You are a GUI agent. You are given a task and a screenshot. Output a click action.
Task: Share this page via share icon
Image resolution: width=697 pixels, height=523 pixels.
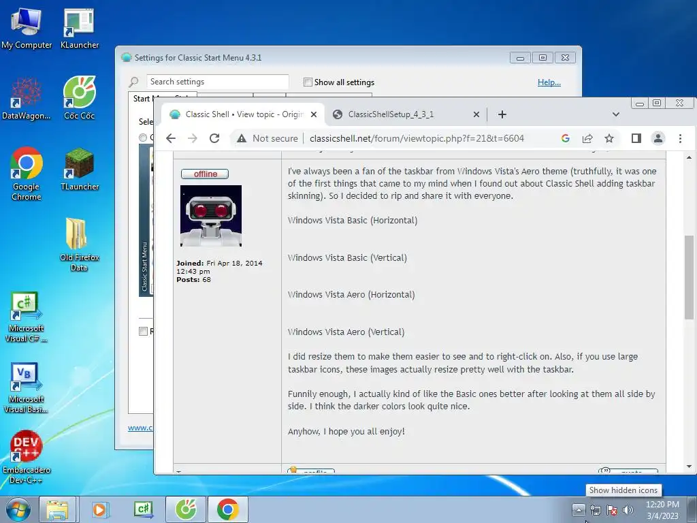pos(587,138)
